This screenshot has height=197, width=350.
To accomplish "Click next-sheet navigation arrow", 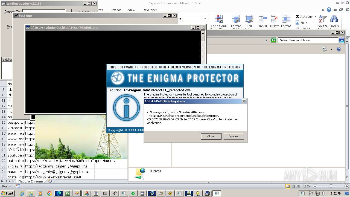I will pyautogui.click(x=10, y=181).
